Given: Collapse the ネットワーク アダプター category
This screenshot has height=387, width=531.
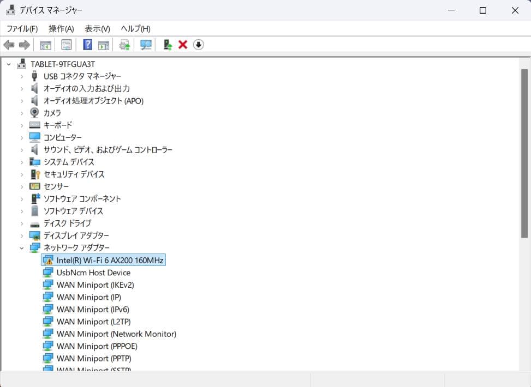Looking at the screenshot, I should tap(22, 248).
